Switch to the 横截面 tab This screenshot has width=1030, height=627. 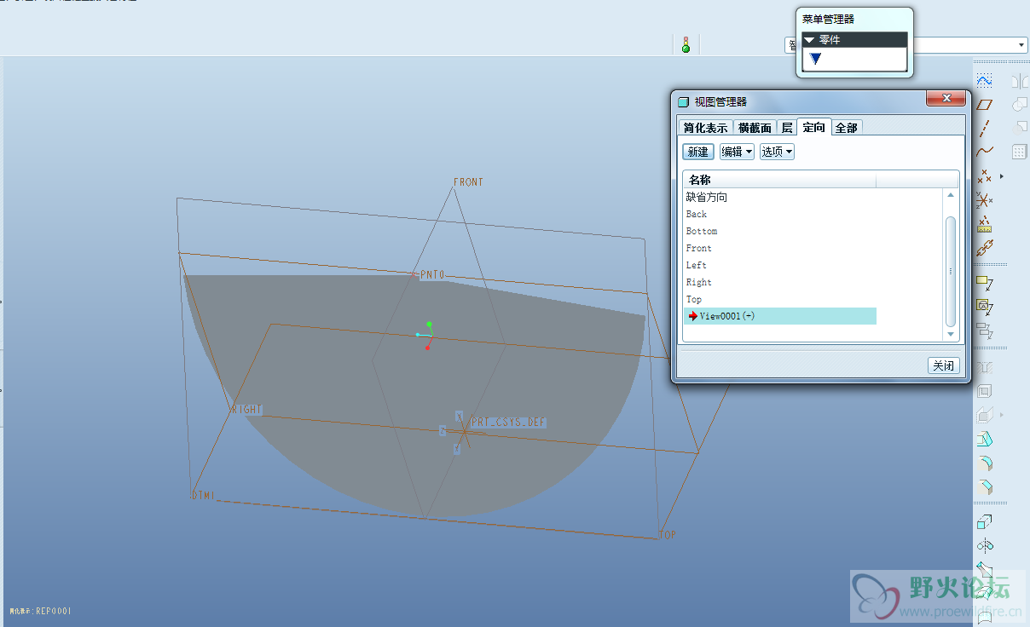755,127
